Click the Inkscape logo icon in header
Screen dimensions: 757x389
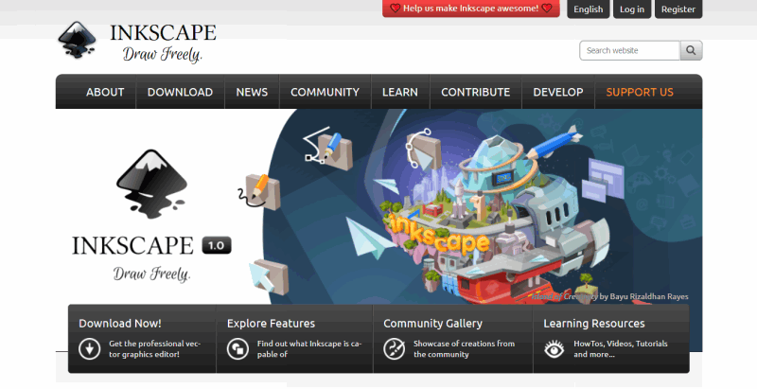[77, 40]
